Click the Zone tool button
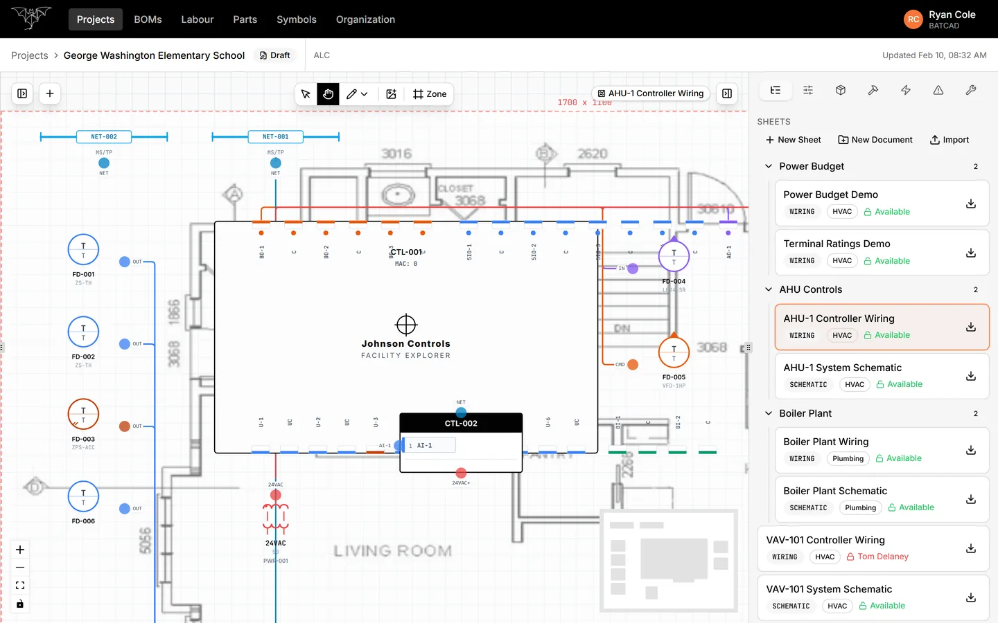998x623 pixels. [430, 94]
